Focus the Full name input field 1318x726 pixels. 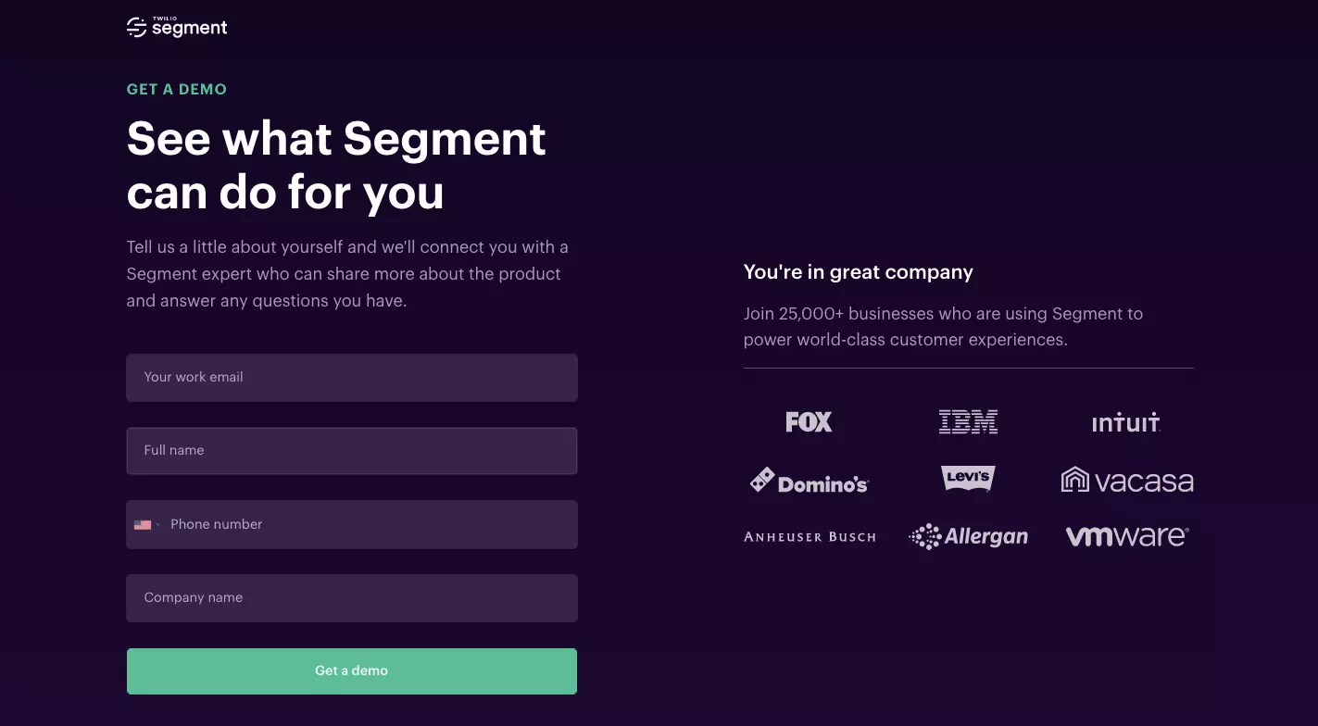click(x=352, y=451)
